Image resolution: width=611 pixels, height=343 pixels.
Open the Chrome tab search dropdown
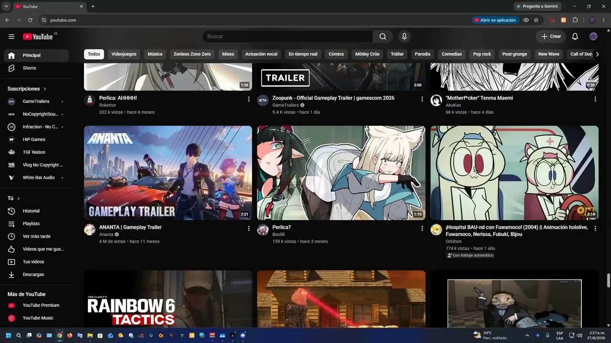(x=6, y=6)
